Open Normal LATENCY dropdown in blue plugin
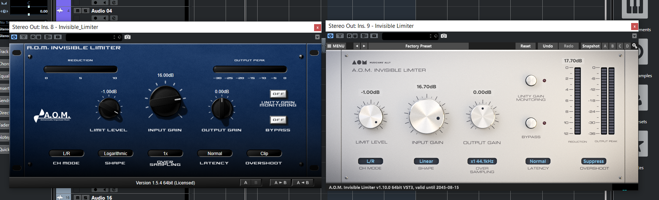Image resolution: width=659 pixels, height=200 pixels. pyautogui.click(x=215, y=153)
